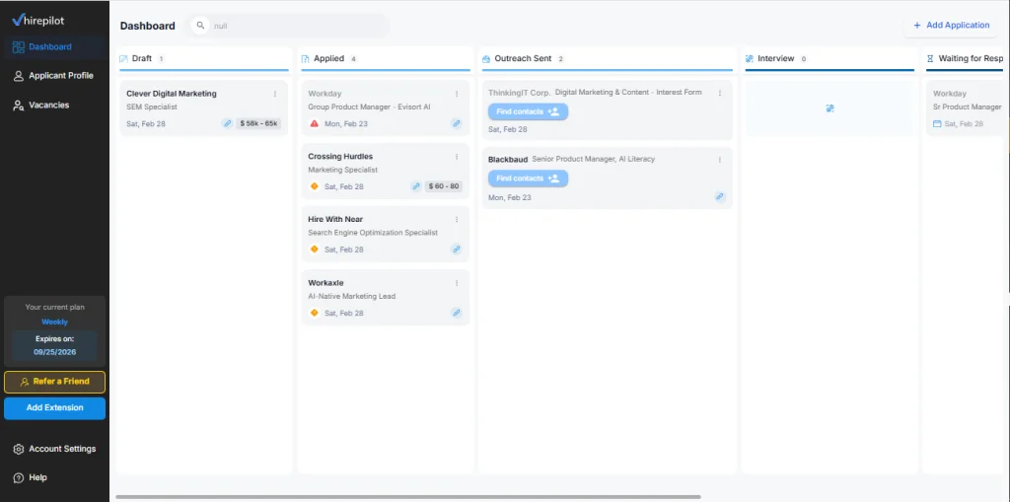Open the Blackbaud card title
The height and width of the screenshot is (502, 1010).
(x=508, y=160)
